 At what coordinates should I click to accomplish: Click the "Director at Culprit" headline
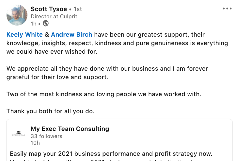point(54,16)
